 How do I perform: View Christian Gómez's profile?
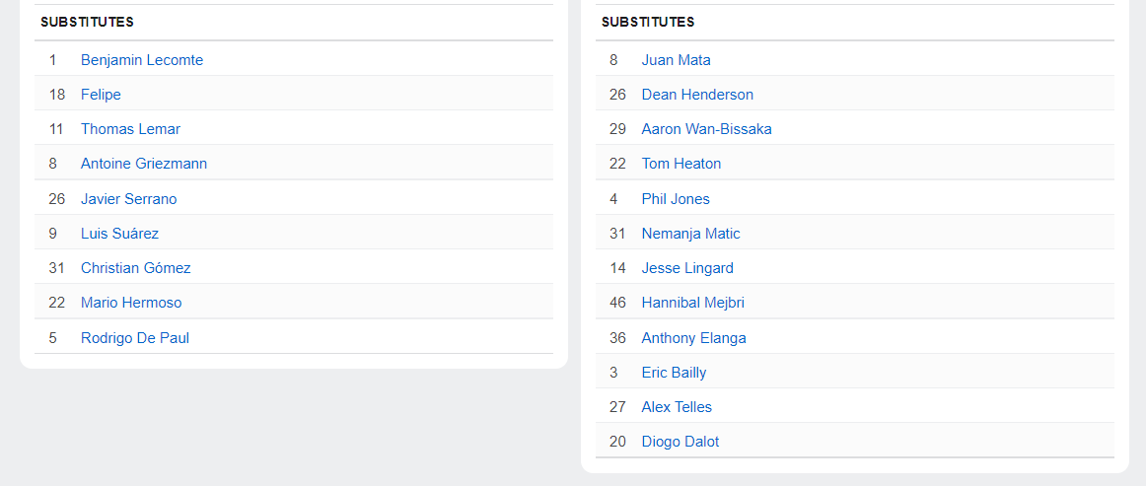pos(136,268)
